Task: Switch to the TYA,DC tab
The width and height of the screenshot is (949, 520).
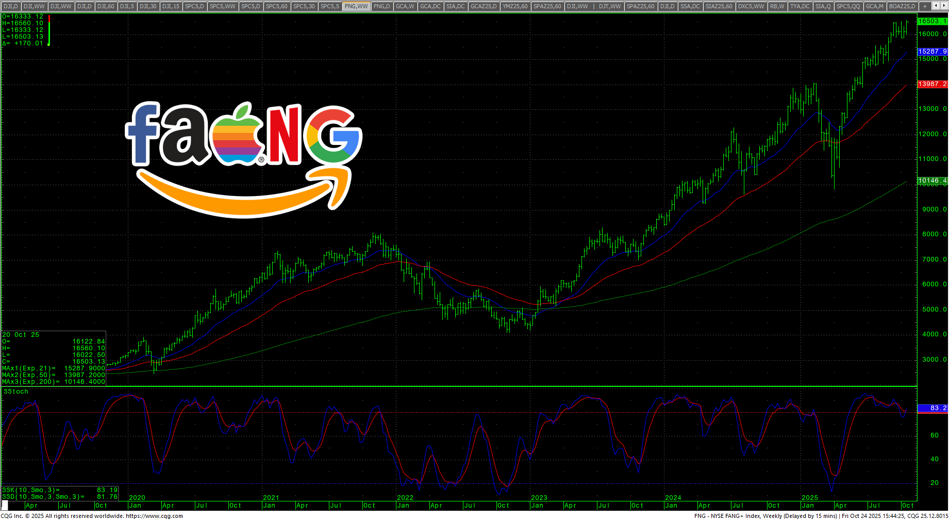Action: (800, 6)
